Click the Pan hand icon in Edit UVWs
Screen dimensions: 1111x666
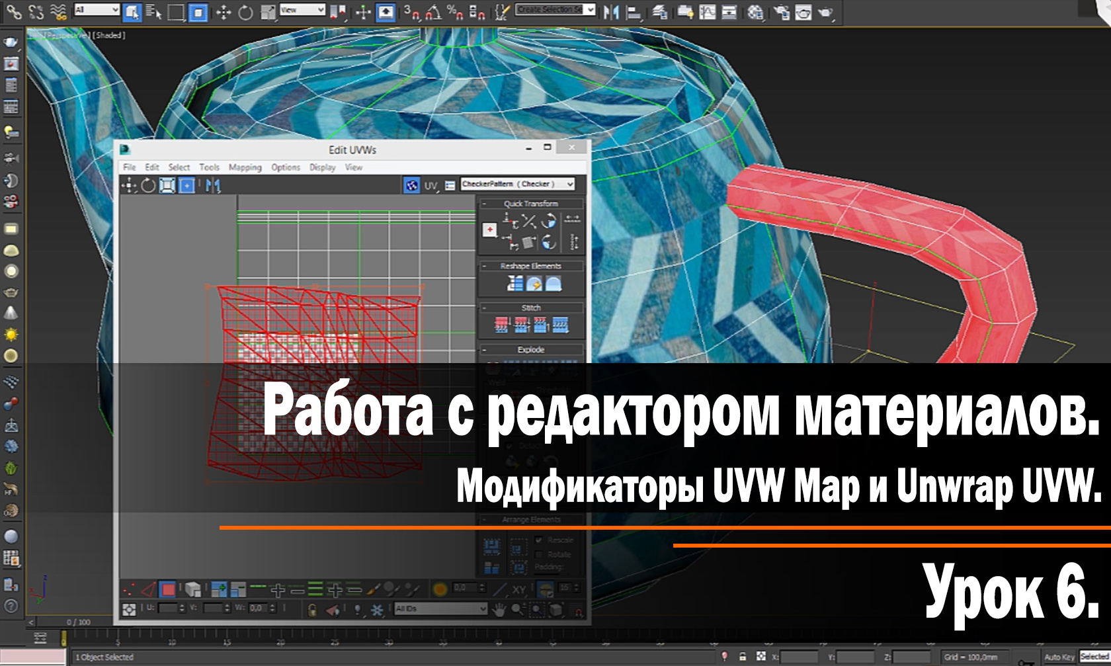(497, 608)
